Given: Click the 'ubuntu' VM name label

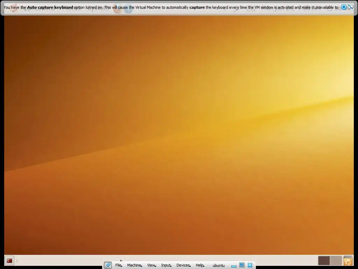Looking at the screenshot, I should click(x=219, y=265).
